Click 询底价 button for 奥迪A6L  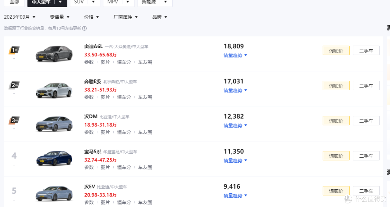[x=336, y=51]
